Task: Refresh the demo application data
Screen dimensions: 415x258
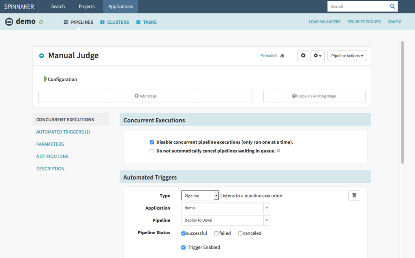Action: click(x=41, y=22)
